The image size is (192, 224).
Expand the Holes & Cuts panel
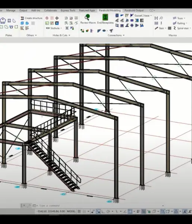[x=61, y=35]
